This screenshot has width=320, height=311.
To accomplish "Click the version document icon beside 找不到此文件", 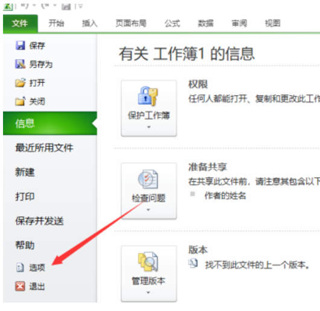I will [x=193, y=263].
